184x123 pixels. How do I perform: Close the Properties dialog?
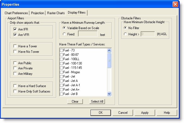click(175, 4)
